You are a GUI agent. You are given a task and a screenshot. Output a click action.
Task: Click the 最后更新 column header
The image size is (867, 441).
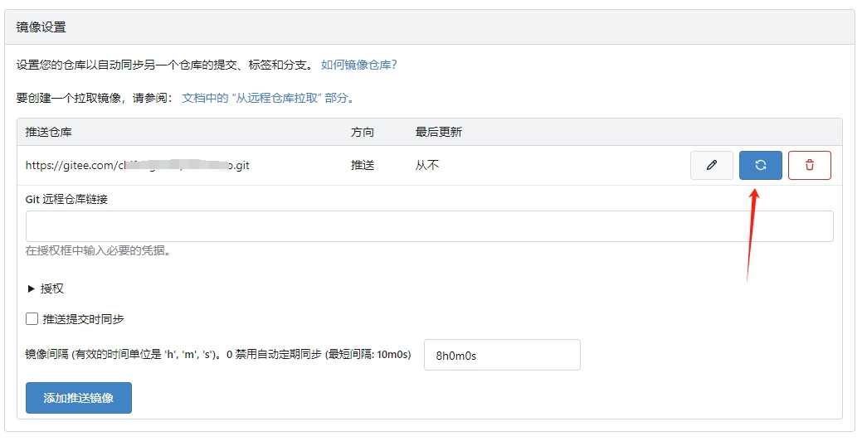pos(438,132)
